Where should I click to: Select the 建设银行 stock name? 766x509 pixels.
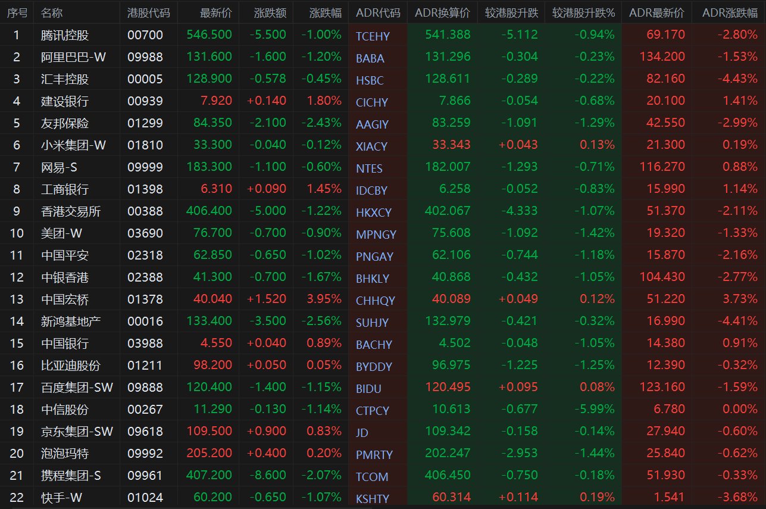pos(65,101)
